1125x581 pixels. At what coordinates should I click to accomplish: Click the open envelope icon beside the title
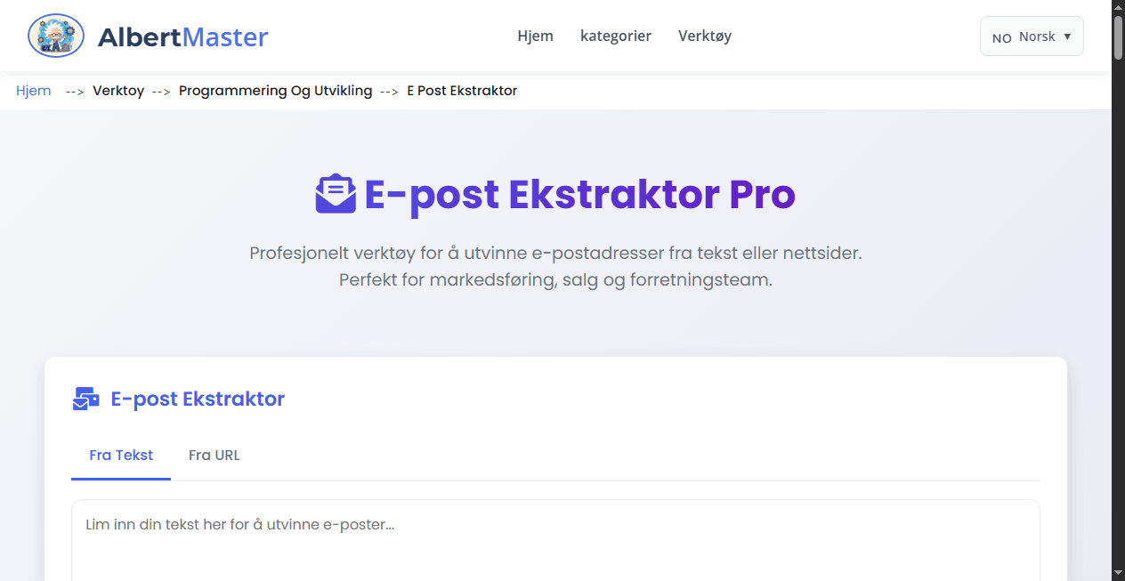click(x=336, y=194)
